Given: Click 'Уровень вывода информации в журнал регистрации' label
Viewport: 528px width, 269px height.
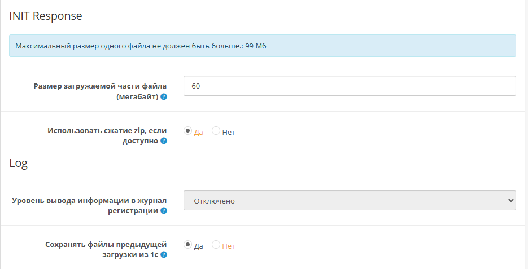Looking at the screenshot, I should 90,200.
